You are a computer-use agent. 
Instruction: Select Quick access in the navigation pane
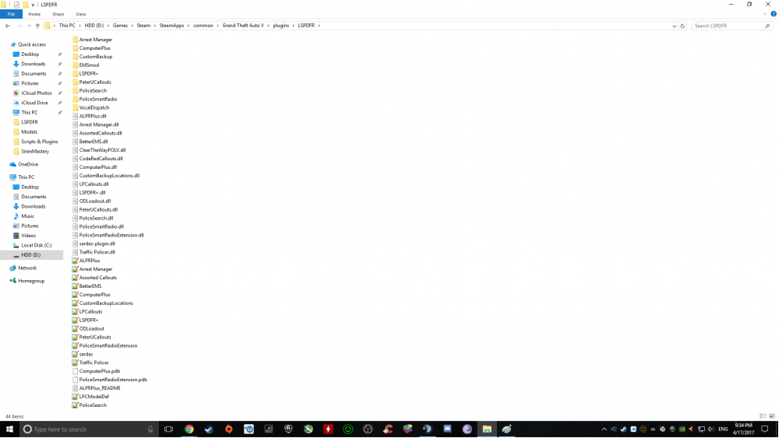tap(32, 44)
